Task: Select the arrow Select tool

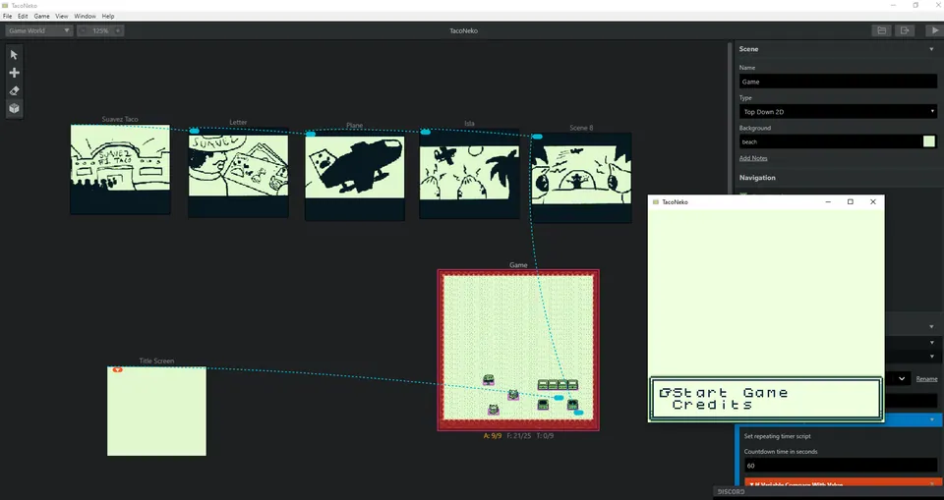Action: (x=14, y=55)
